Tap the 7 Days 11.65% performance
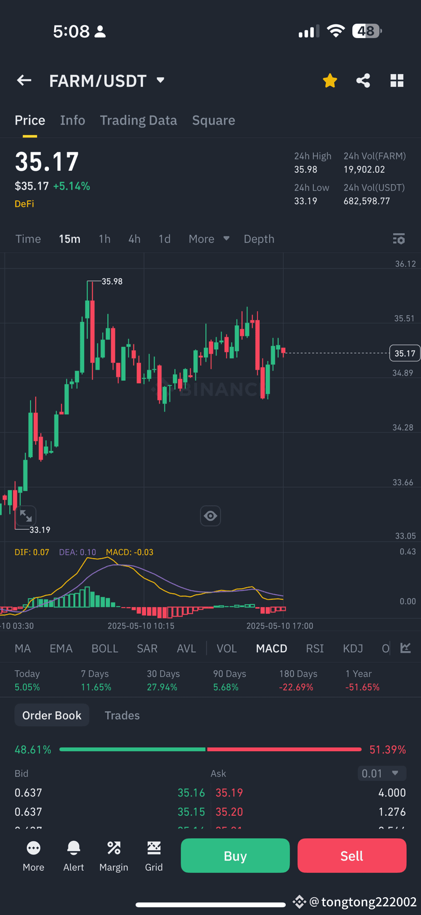The width and height of the screenshot is (421, 915). 96,680
